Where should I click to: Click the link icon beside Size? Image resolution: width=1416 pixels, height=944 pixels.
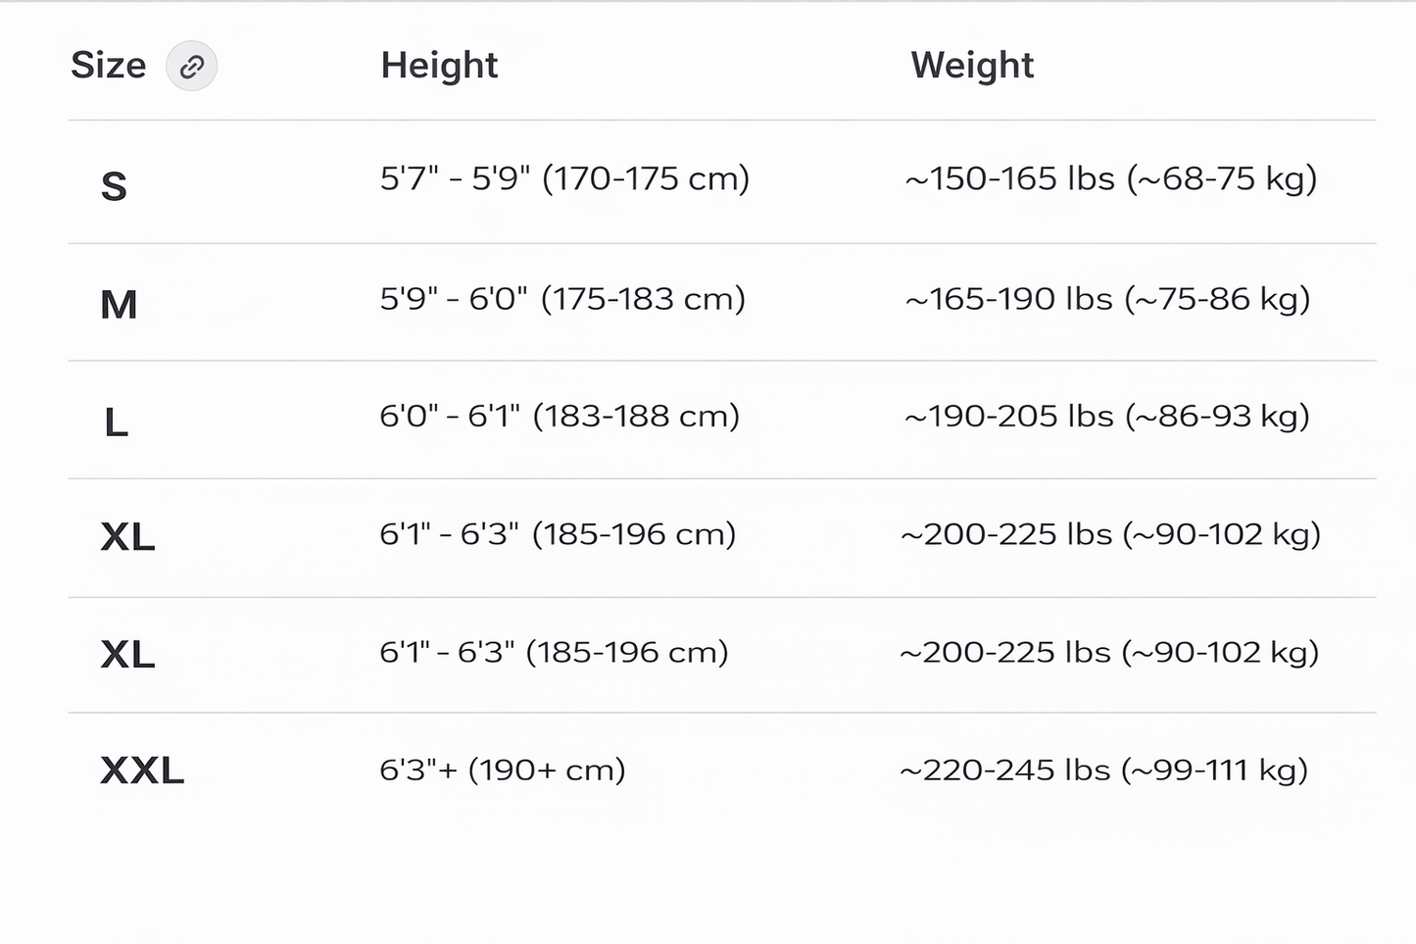[191, 67]
